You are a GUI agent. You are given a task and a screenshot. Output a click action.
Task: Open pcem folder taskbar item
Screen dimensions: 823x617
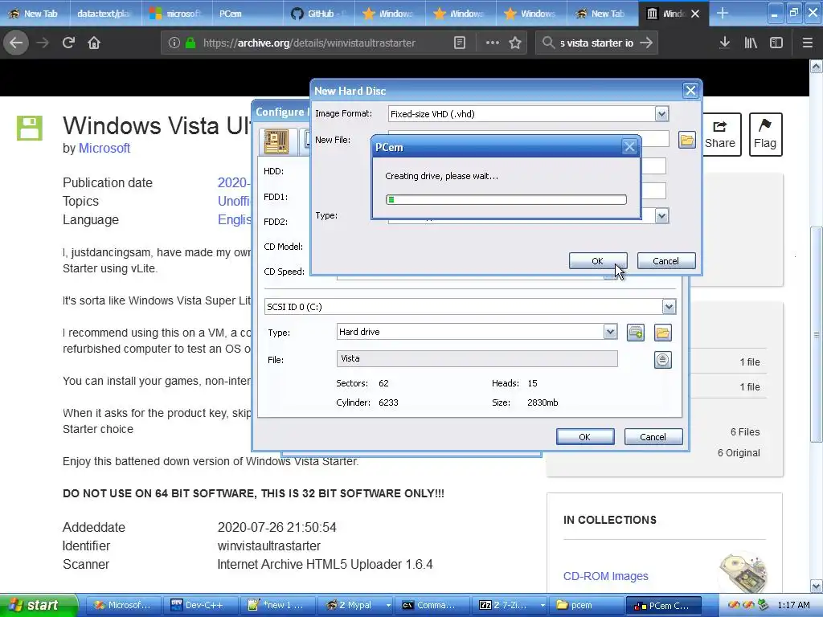point(586,606)
